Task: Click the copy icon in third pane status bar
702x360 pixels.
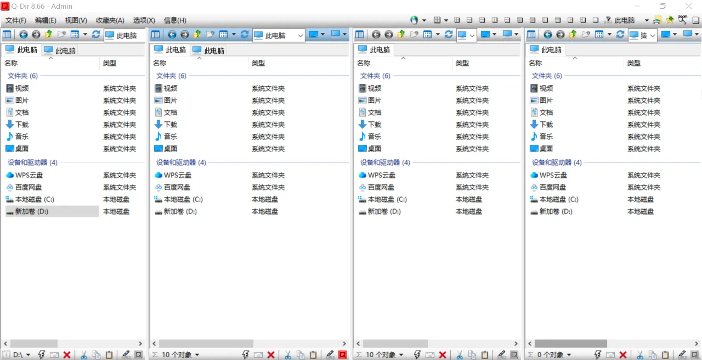Action: coord(472,355)
